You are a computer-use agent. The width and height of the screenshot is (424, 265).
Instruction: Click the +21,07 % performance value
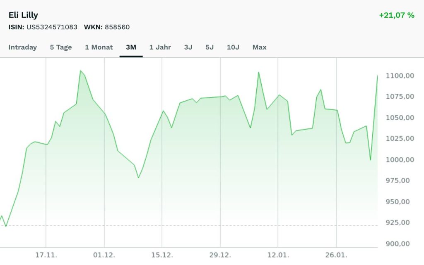click(397, 15)
